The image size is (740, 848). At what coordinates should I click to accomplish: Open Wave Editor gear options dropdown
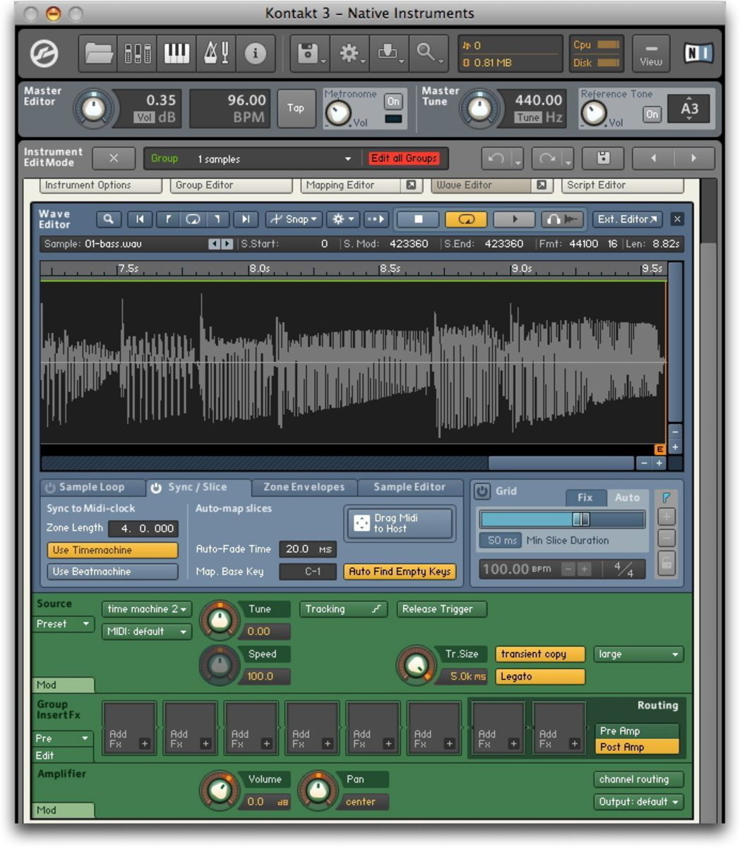pos(344,219)
